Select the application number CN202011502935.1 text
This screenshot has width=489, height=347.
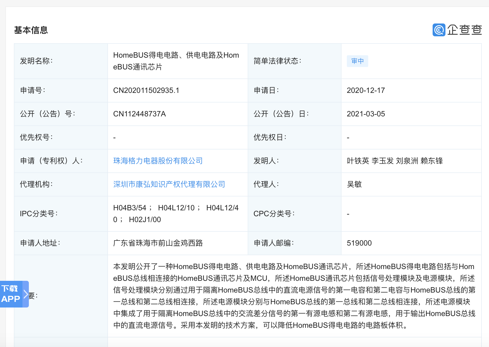(147, 90)
